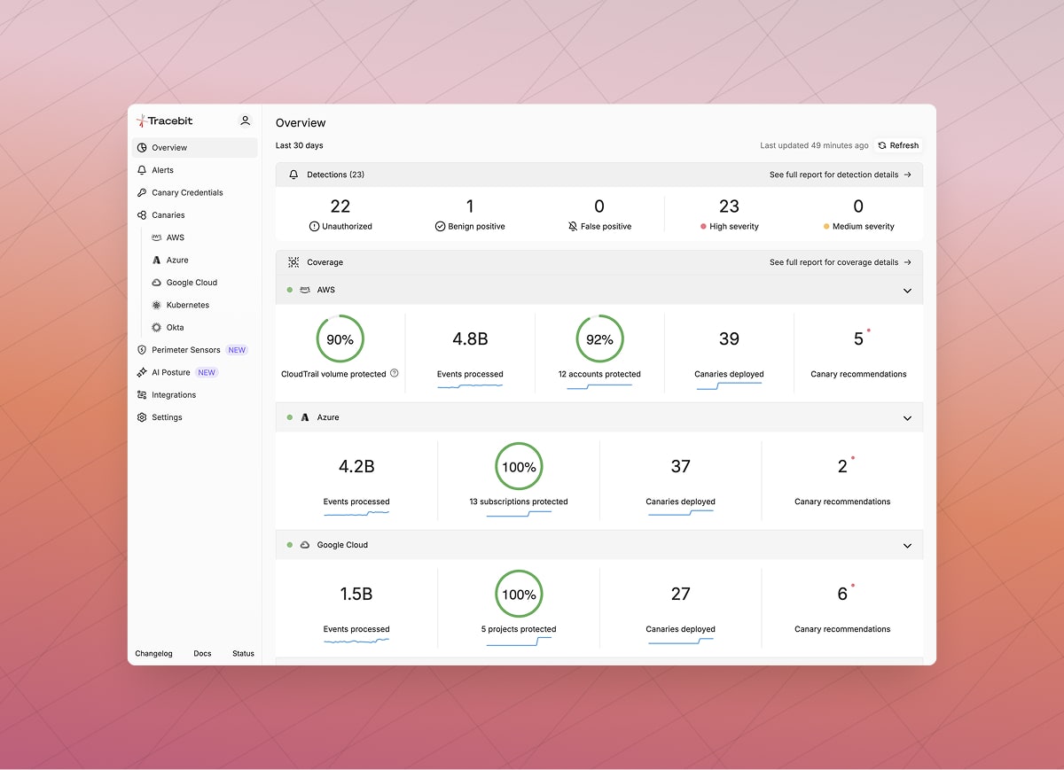This screenshot has height=770, width=1064.
Task: See full report for detection details
Action: pos(840,175)
